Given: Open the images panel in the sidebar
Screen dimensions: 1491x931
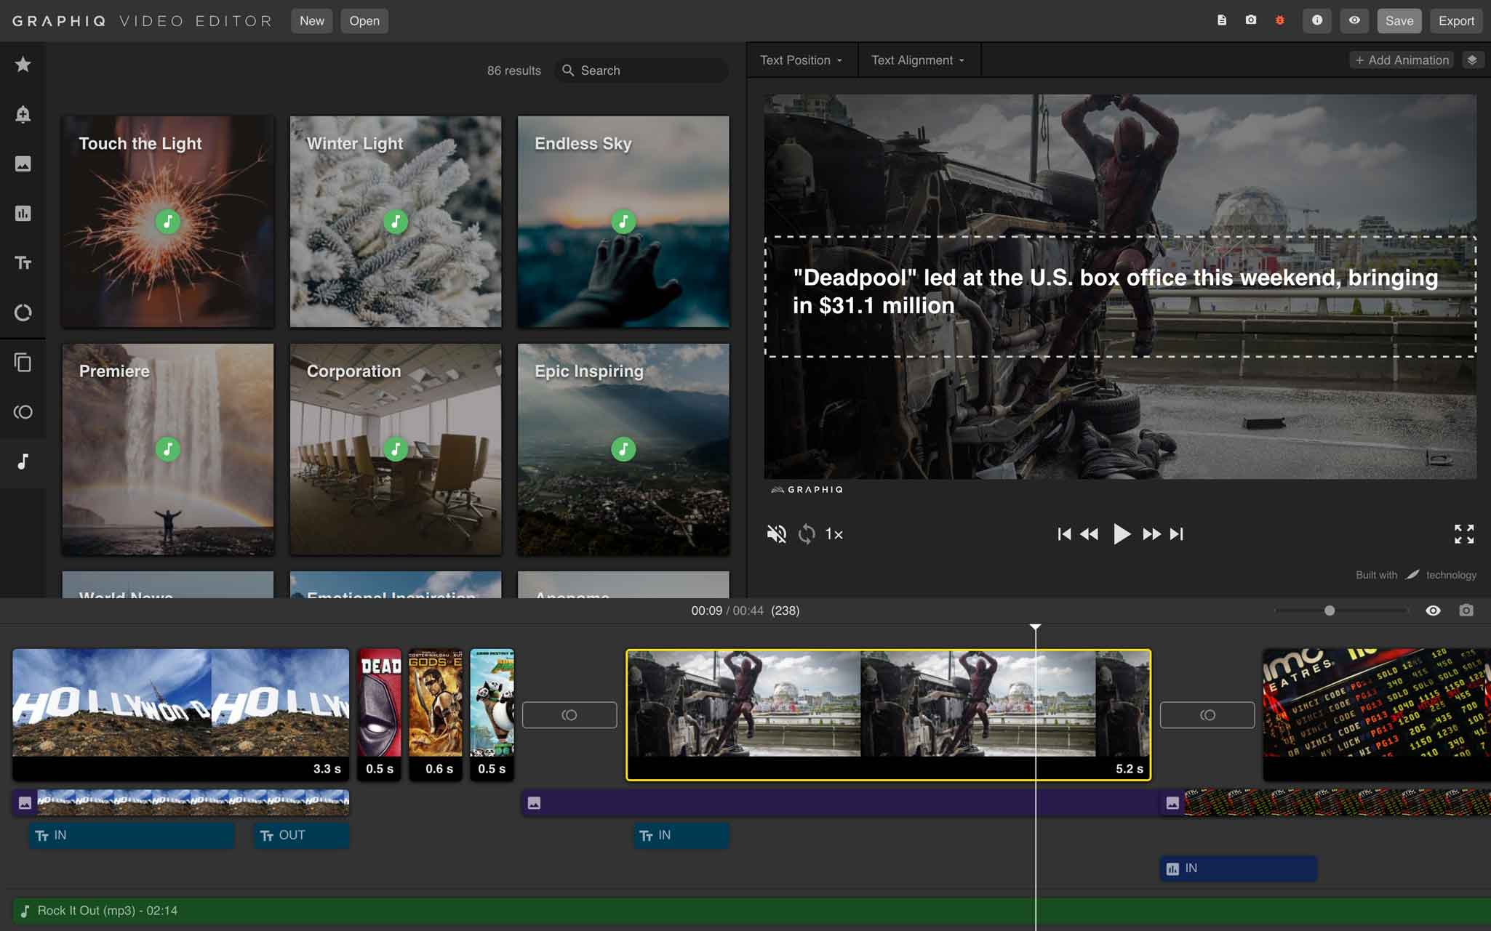Looking at the screenshot, I should coord(24,164).
